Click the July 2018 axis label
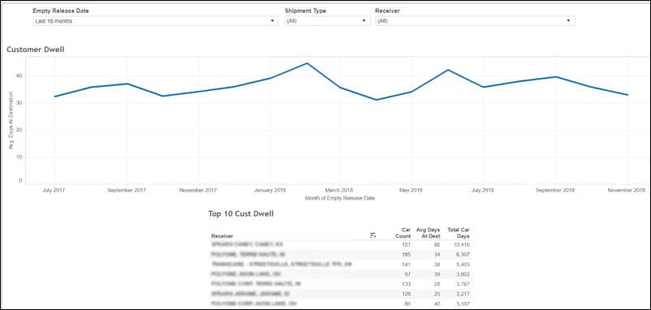Screen dimensions: 651x310 (x=483, y=190)
